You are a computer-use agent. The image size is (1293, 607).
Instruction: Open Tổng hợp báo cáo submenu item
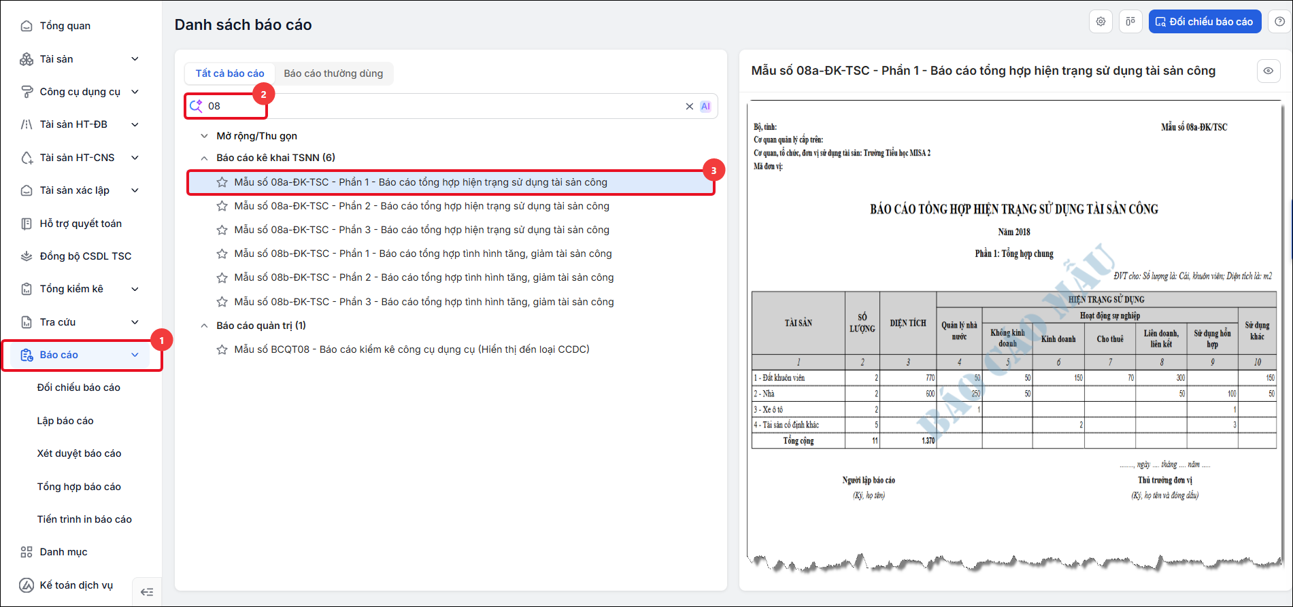tap(79, 487)
